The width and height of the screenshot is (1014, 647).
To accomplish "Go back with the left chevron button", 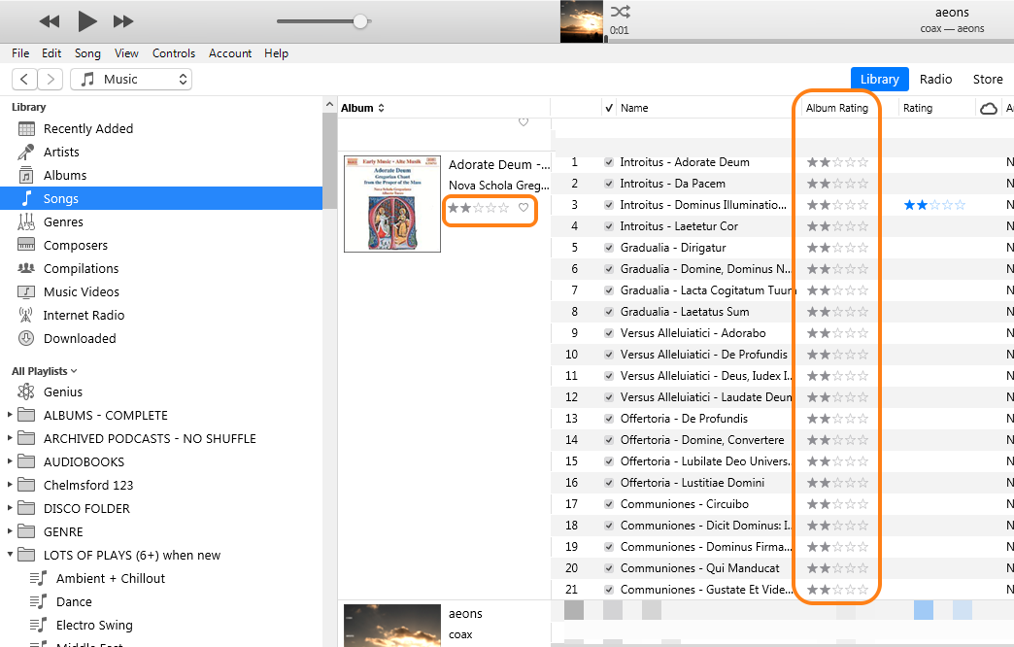I will pyautogui.click(x=24, y=79).
